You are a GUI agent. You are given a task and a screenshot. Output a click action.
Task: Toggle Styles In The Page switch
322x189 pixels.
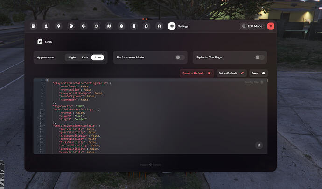click(x=259, y=58)
